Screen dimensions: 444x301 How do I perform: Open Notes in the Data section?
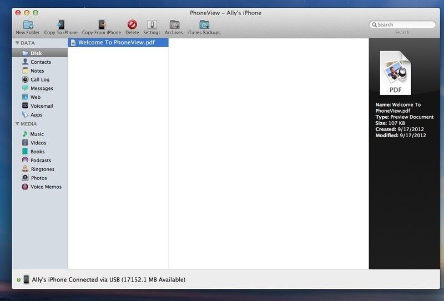37,71
